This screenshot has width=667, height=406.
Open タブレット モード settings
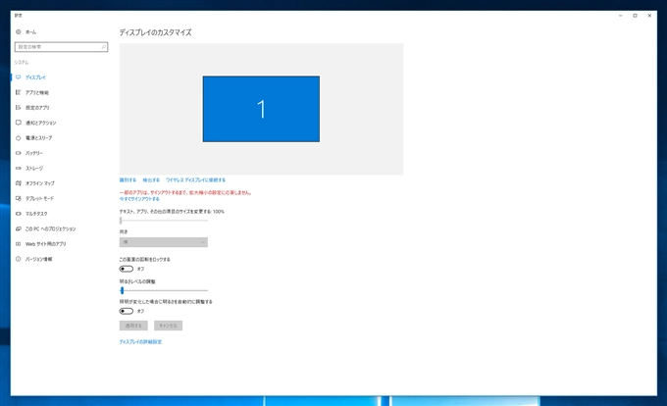(x=39, y=198)
